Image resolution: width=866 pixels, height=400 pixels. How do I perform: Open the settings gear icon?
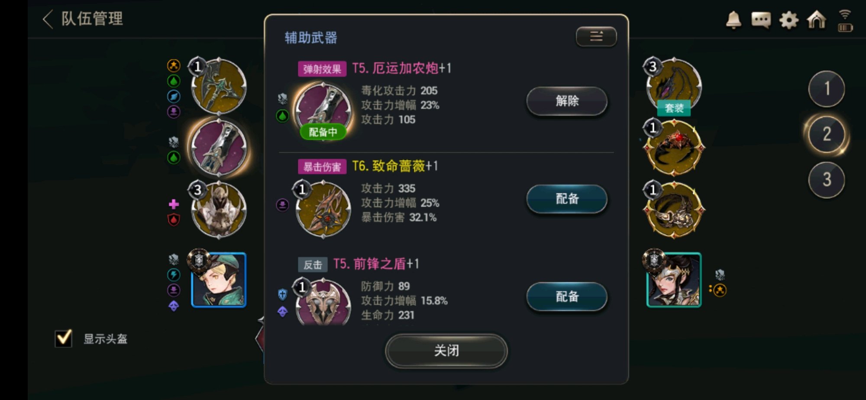point(789,20)
